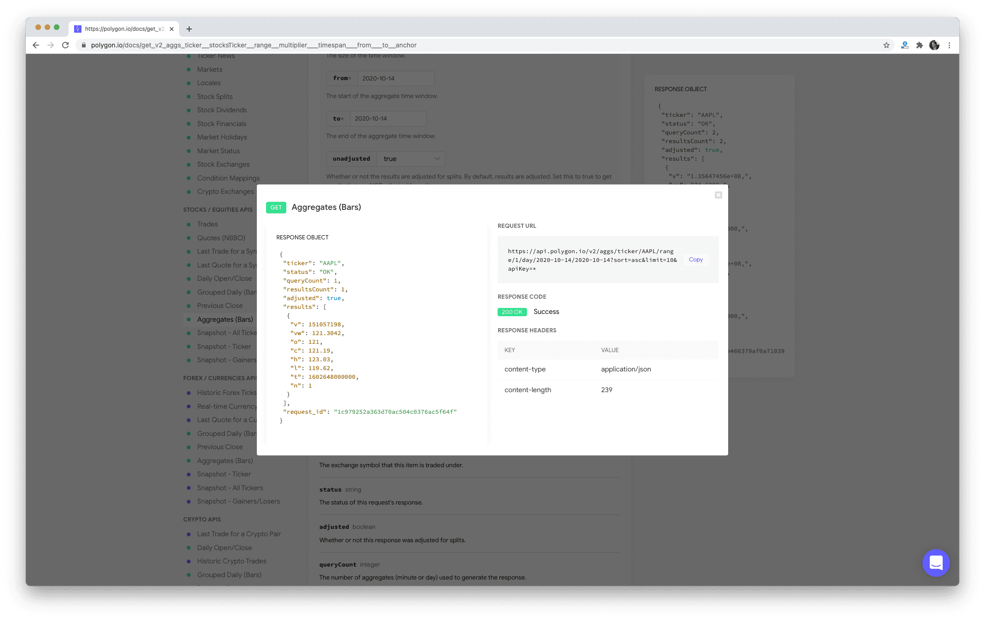Bookmark page with the star icon
The width and height of the screenshot is (985, 620).
[x=886, y=45]
